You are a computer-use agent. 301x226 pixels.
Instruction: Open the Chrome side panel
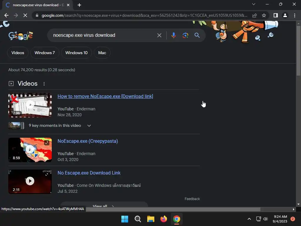[276, 15]
